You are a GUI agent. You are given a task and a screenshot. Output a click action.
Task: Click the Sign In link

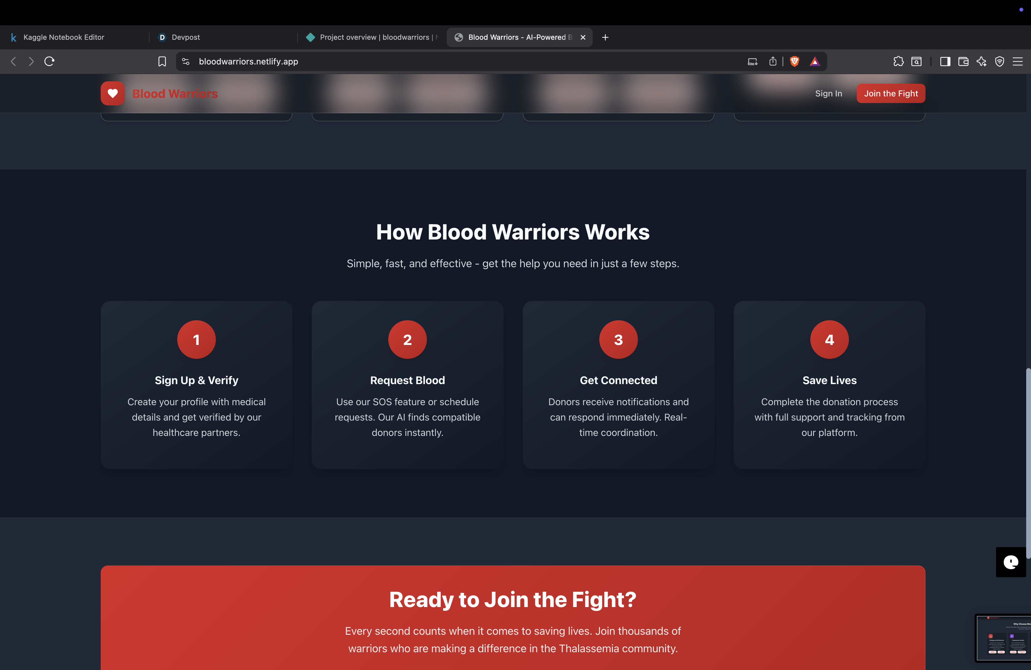[828, 93]
